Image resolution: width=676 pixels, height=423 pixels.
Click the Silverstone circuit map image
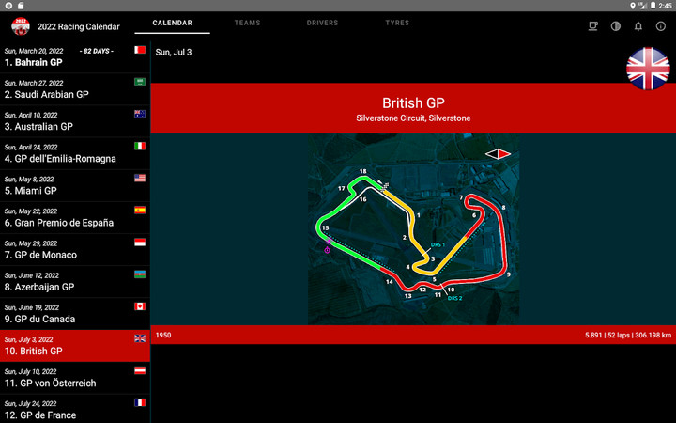point(413,228)
